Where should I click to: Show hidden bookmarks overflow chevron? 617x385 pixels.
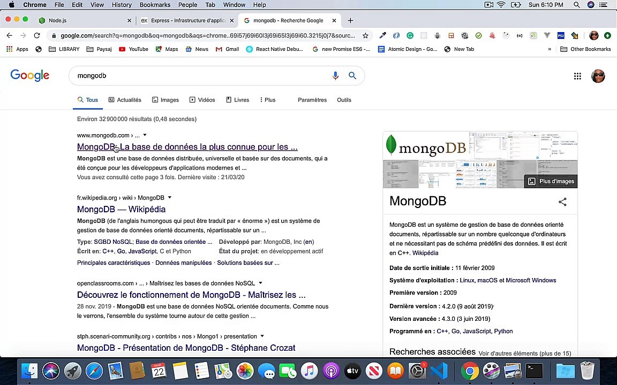coord(550,49)
